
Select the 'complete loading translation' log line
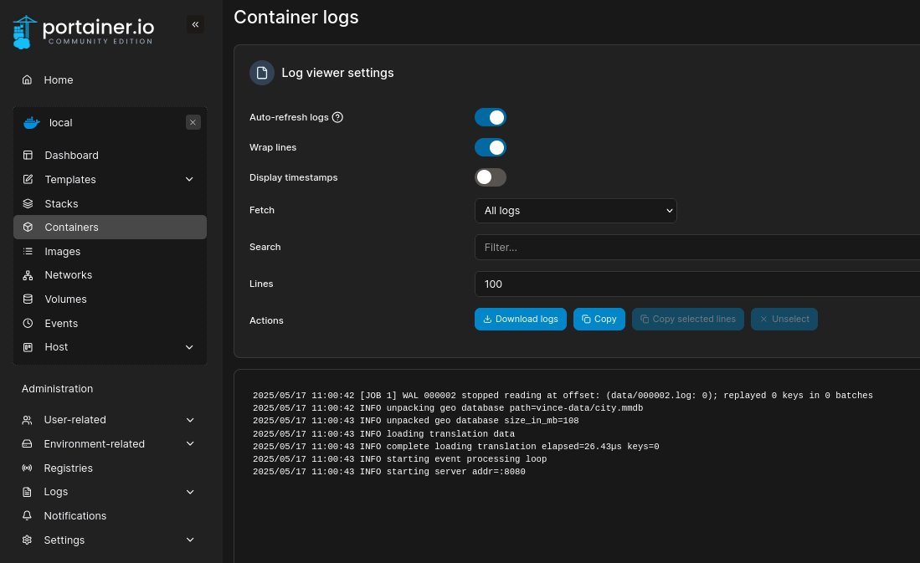[456, 446]
